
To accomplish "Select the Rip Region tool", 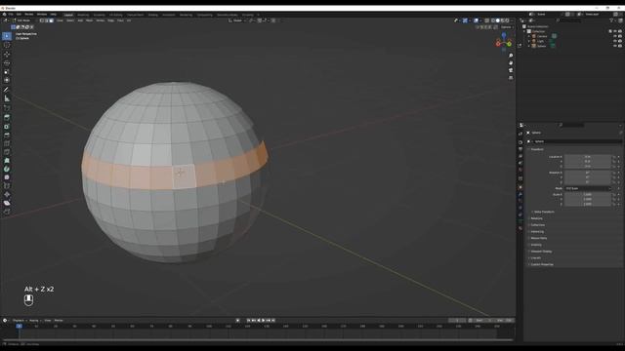I will point(7,212).
